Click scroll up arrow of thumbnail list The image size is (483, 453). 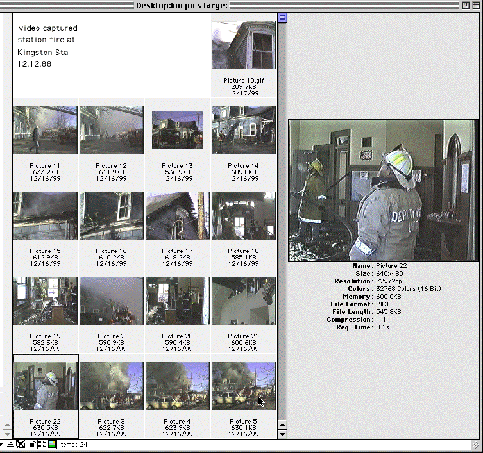click(x=282, y=424)
